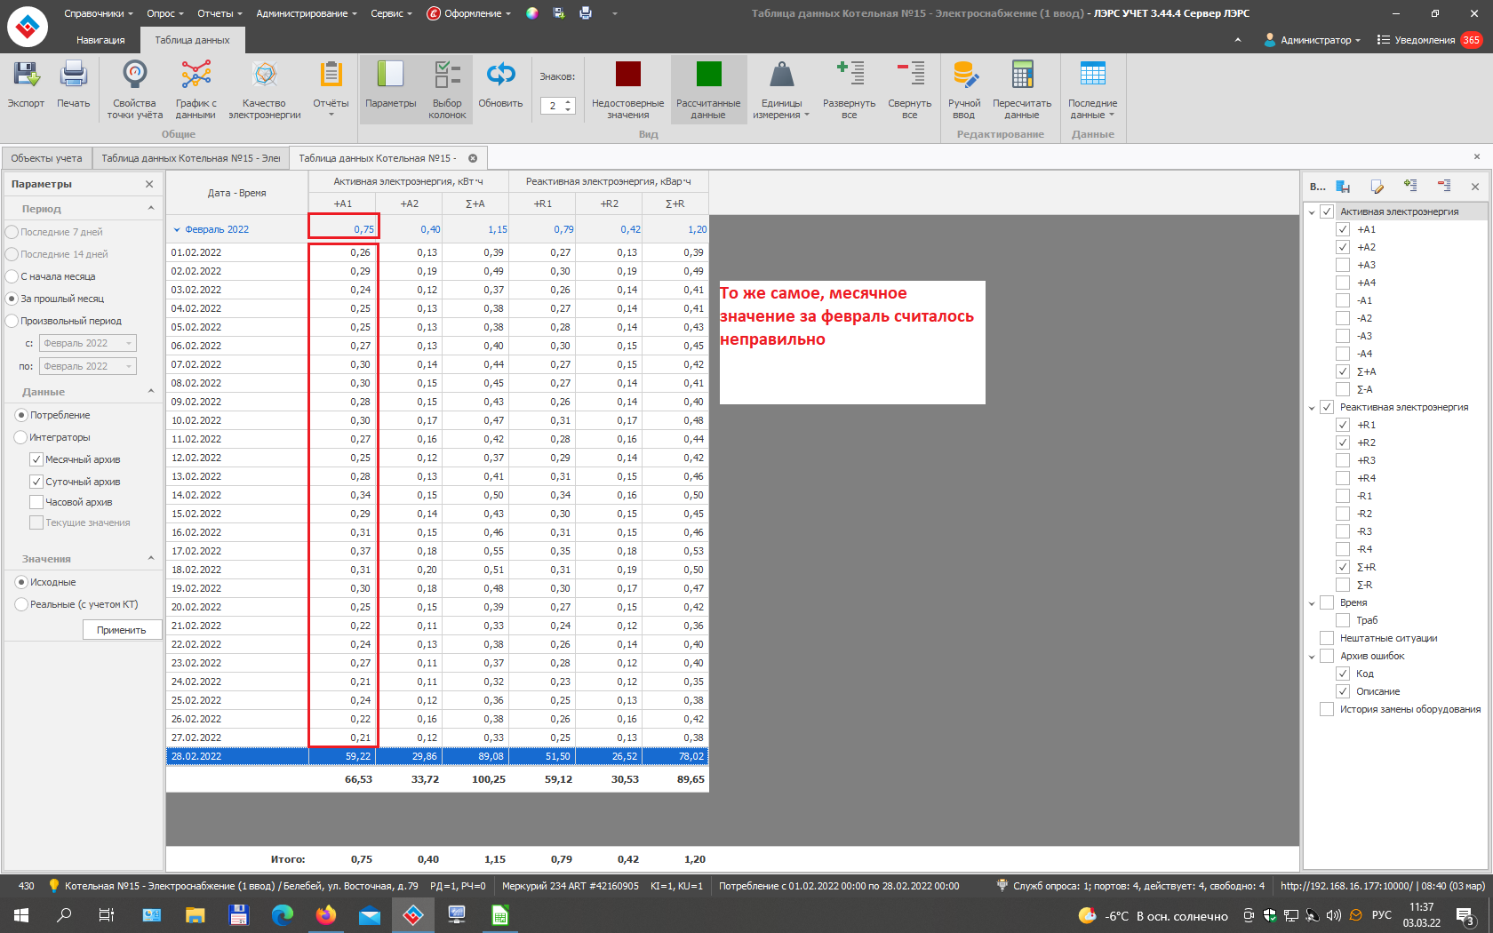Select С начала месяца period

(x=12, y=276)
